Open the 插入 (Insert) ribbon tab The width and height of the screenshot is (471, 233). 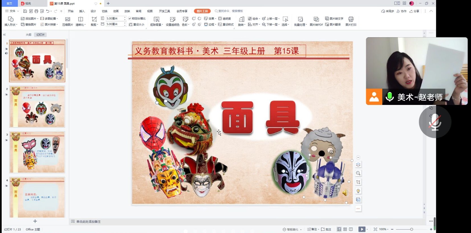tap(82, 11)
